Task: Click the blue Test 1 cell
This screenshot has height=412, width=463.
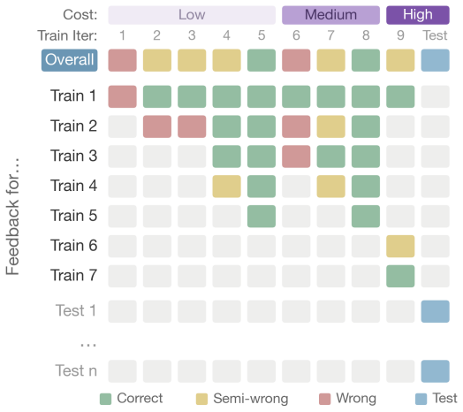Action: click(436, 311)
